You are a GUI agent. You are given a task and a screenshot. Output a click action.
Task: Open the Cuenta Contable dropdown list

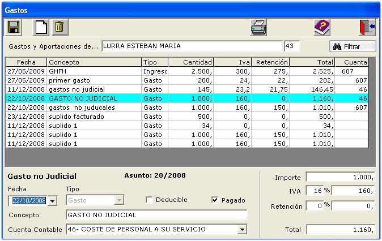pos(243,230)
